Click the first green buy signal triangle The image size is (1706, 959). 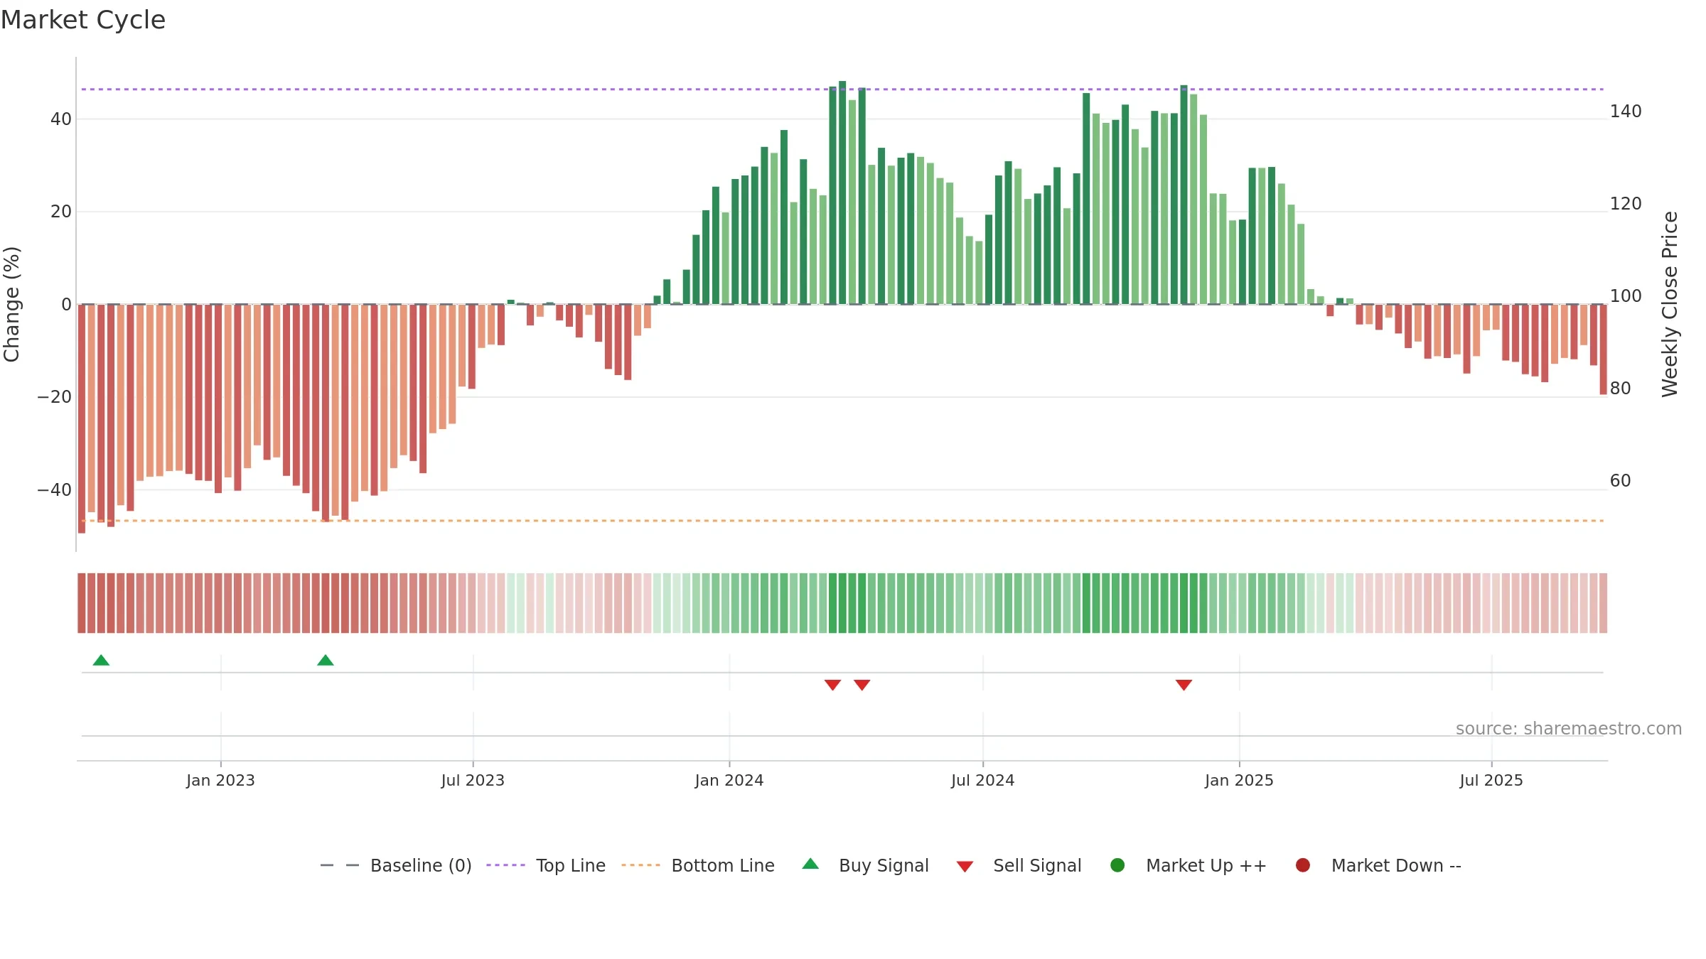coord(101,660)
